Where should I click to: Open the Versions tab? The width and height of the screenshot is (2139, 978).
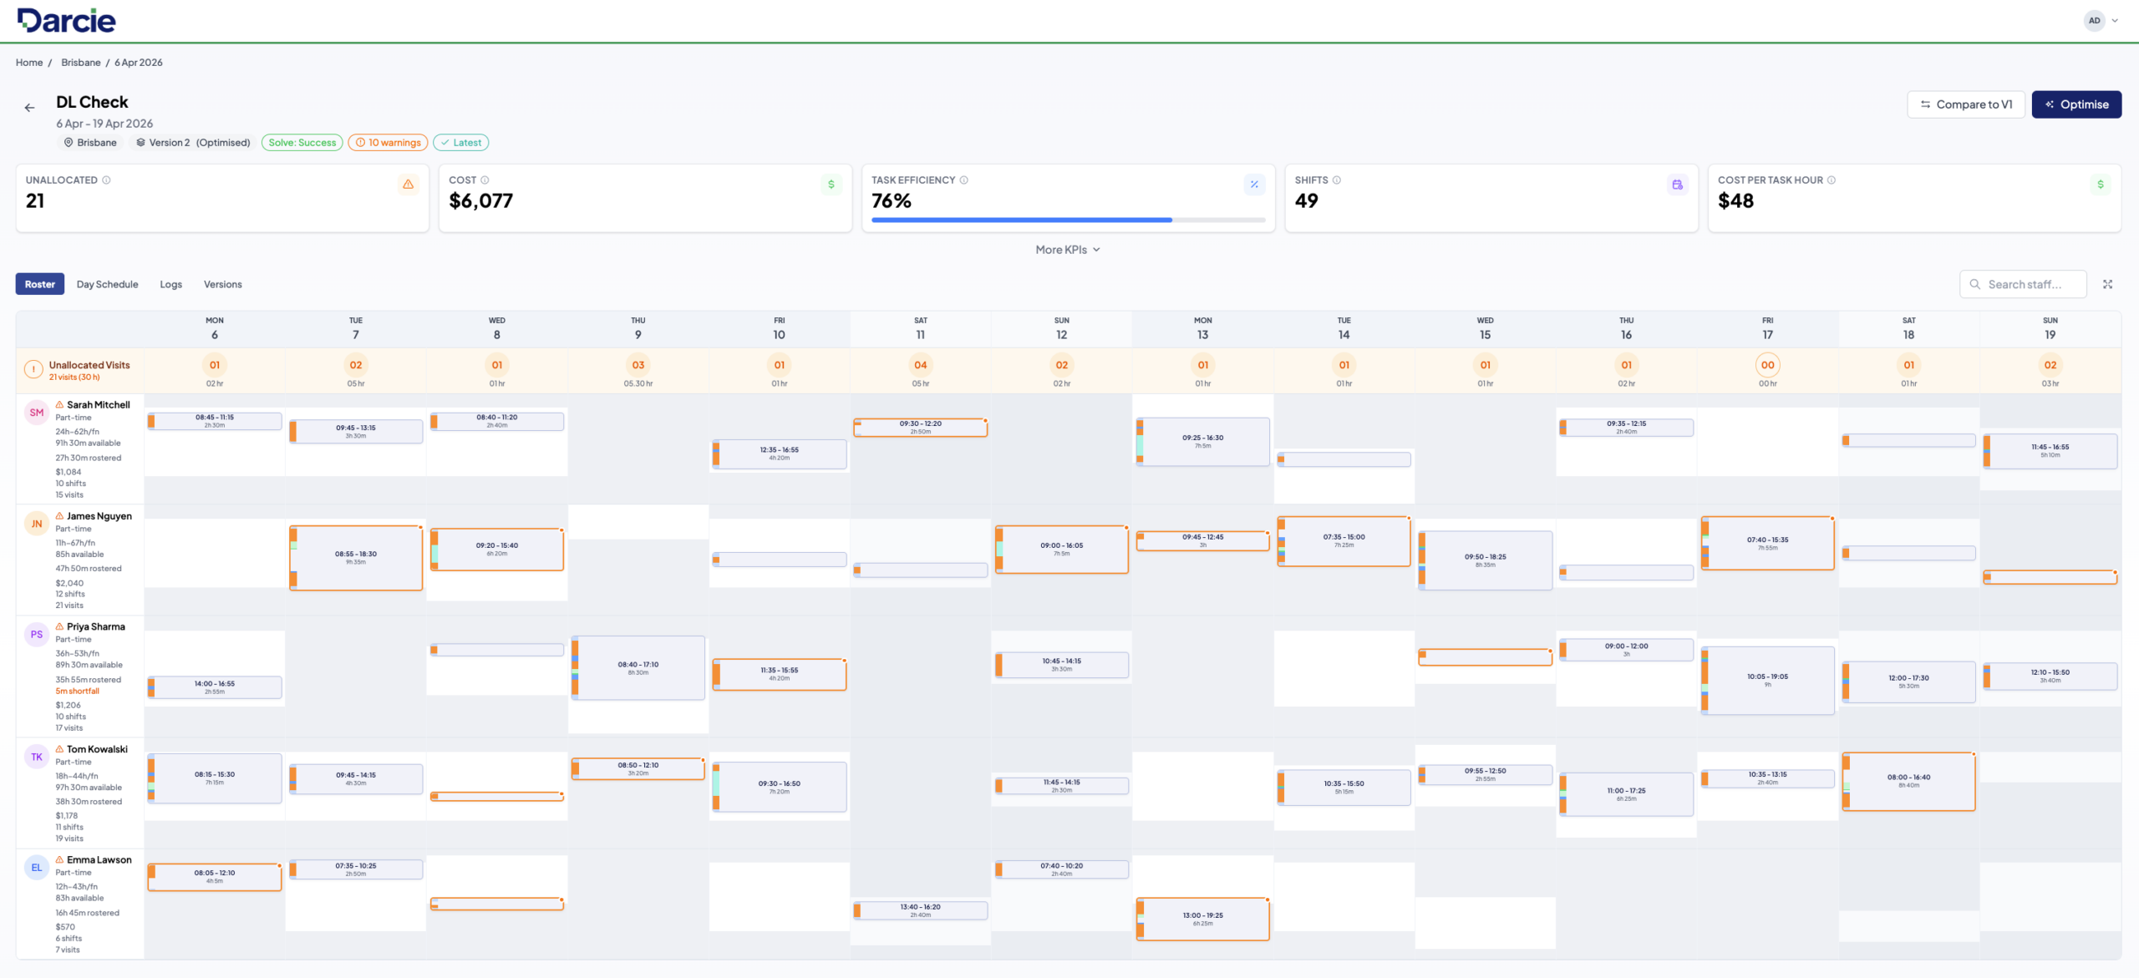point(222,285)
